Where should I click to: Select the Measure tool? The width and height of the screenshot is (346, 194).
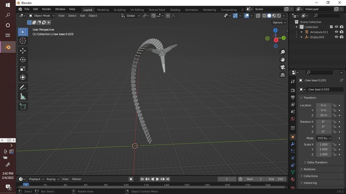tap(23, 96)
